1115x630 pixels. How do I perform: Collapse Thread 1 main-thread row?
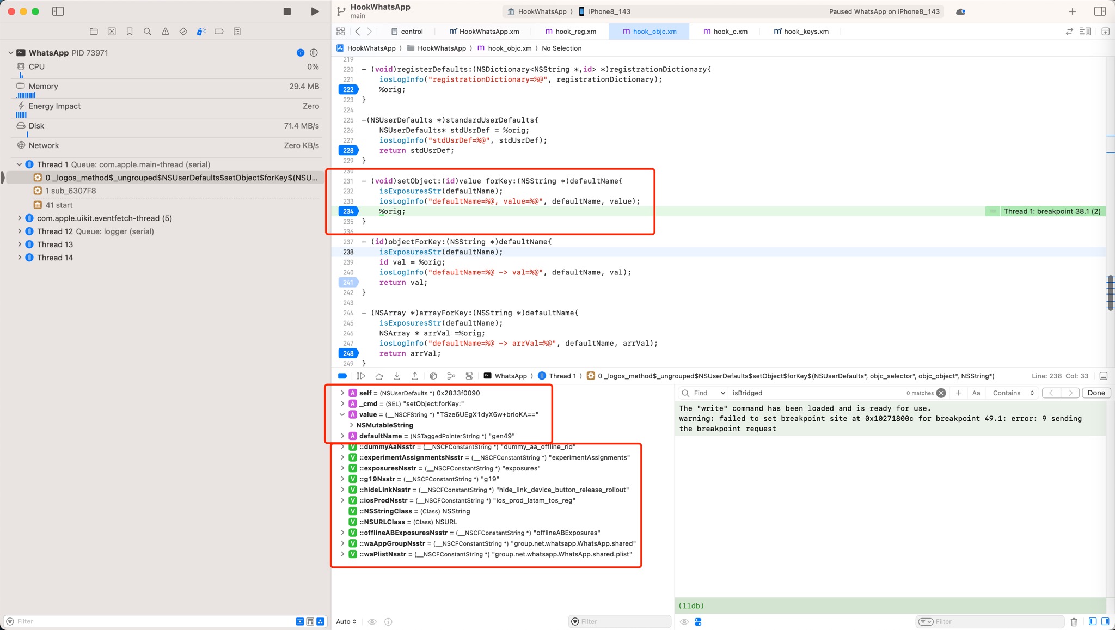(x=19, y=164)
